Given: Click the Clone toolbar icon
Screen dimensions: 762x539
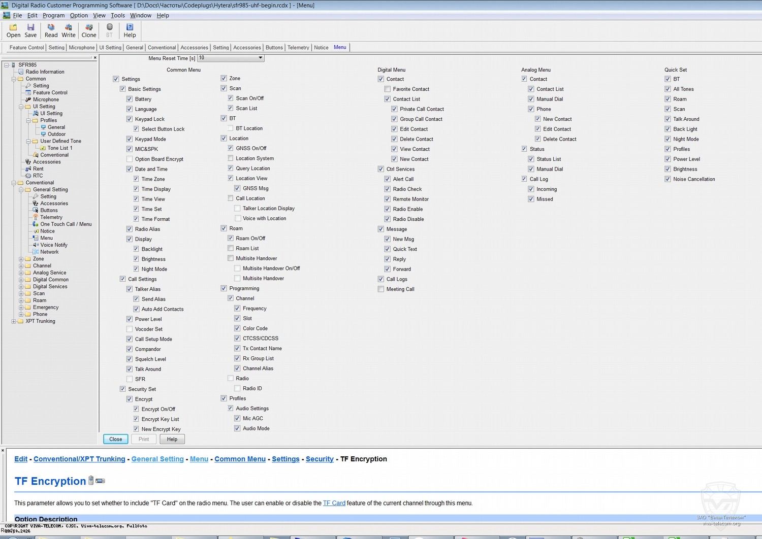Looking at the screenshot, I should point(89,30).
